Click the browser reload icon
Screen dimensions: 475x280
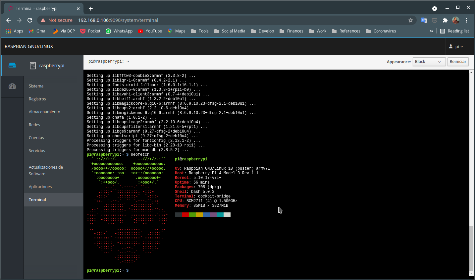pos(30,20)
